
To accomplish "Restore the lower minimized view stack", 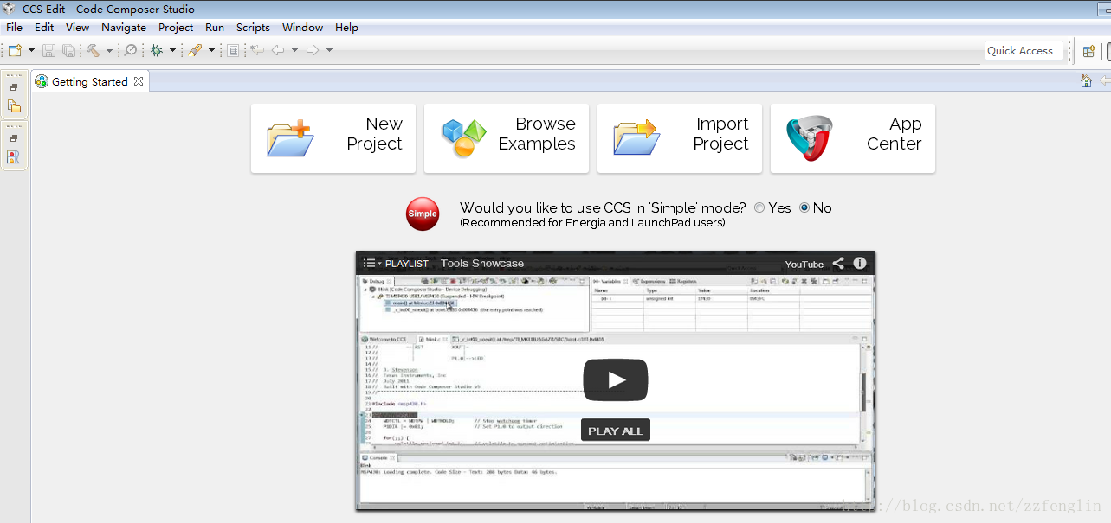I will (14, 138).
